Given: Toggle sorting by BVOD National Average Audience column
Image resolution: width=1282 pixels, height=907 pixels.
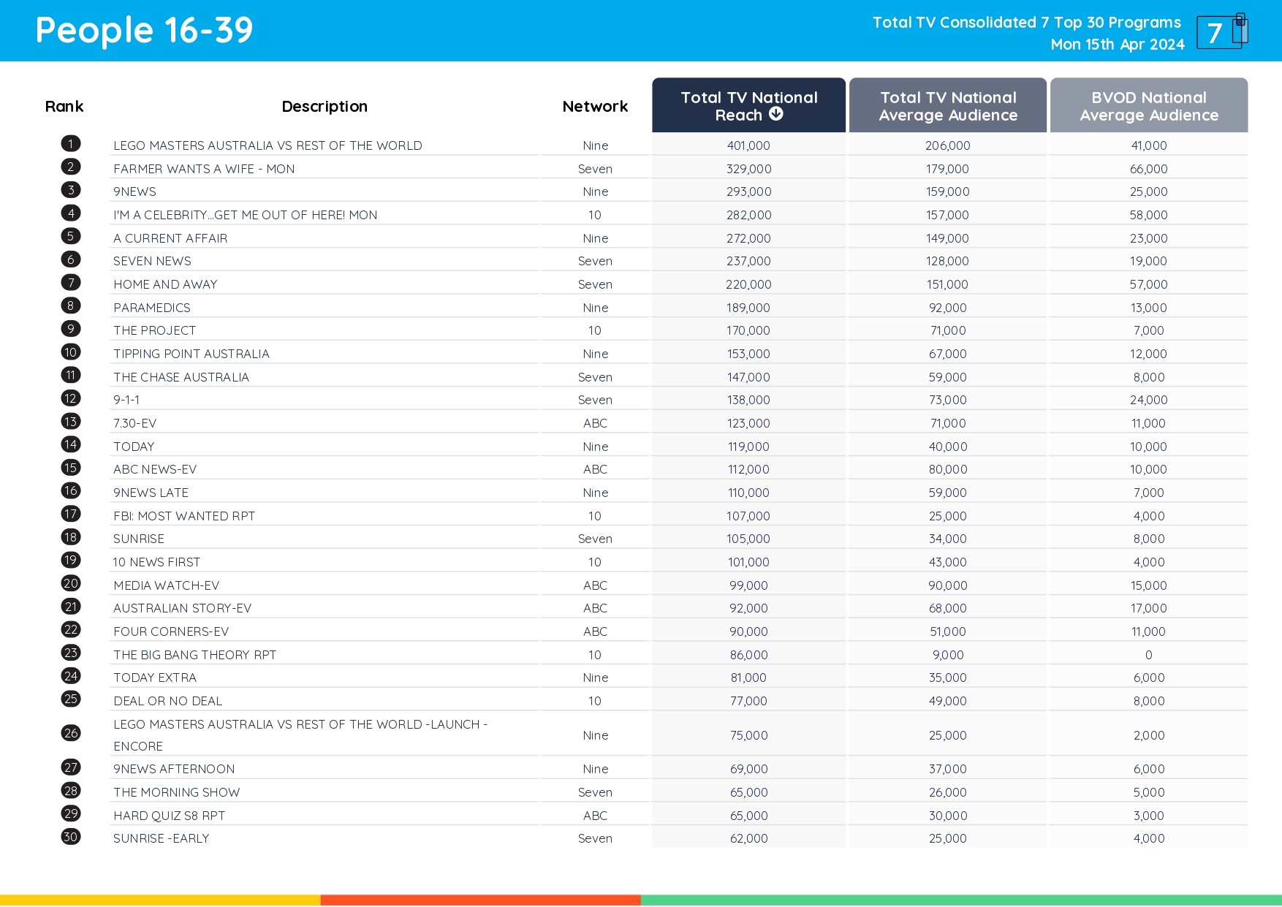Looking at the screenshot, I should point(1148,105).
